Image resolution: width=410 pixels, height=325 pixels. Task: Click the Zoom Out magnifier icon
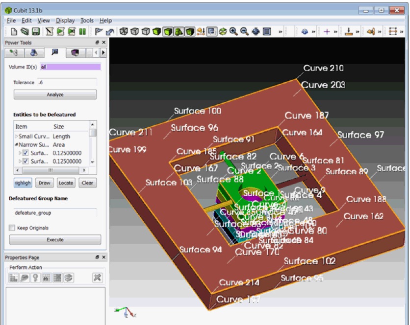(245, 32)
